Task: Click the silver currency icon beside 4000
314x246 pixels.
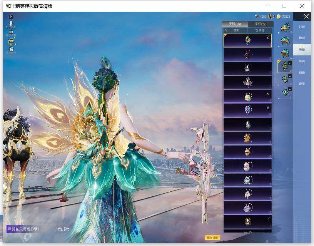Action: pos(257,16)
